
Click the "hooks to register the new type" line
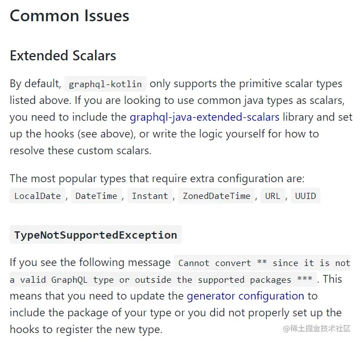pos(86,329)
